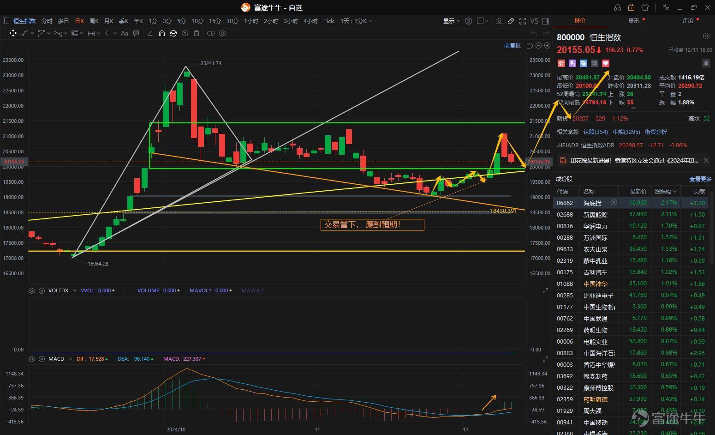Viewport: 715px width, 435px height.
Task: Open the 1天:1分K period dropdown
Action: 356,21
